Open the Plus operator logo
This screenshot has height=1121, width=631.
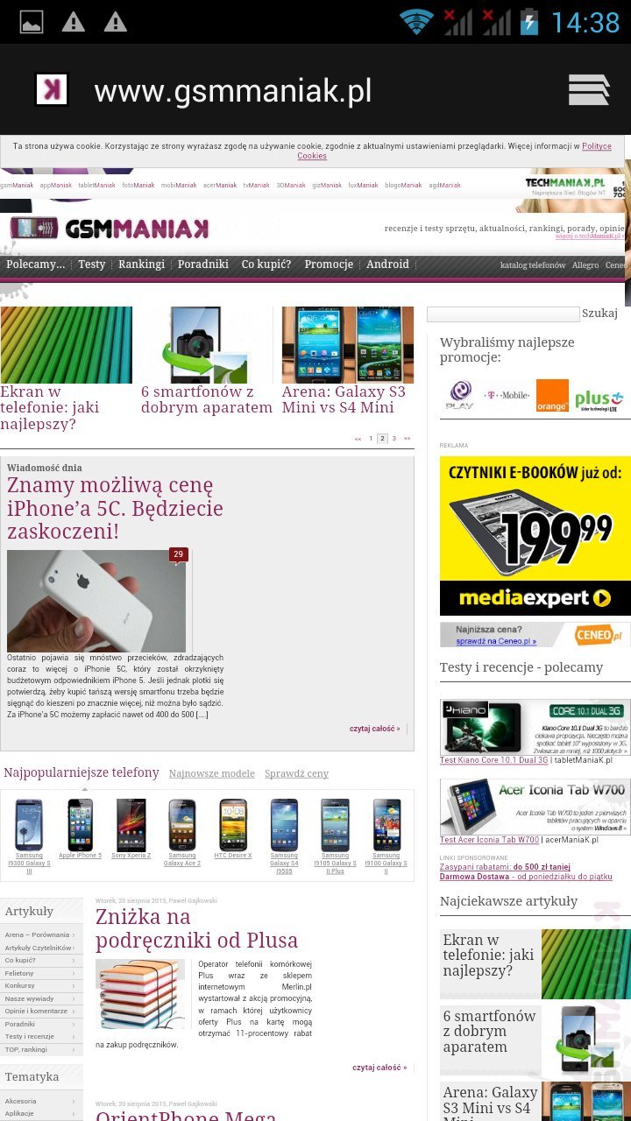[x=599, y=400]
